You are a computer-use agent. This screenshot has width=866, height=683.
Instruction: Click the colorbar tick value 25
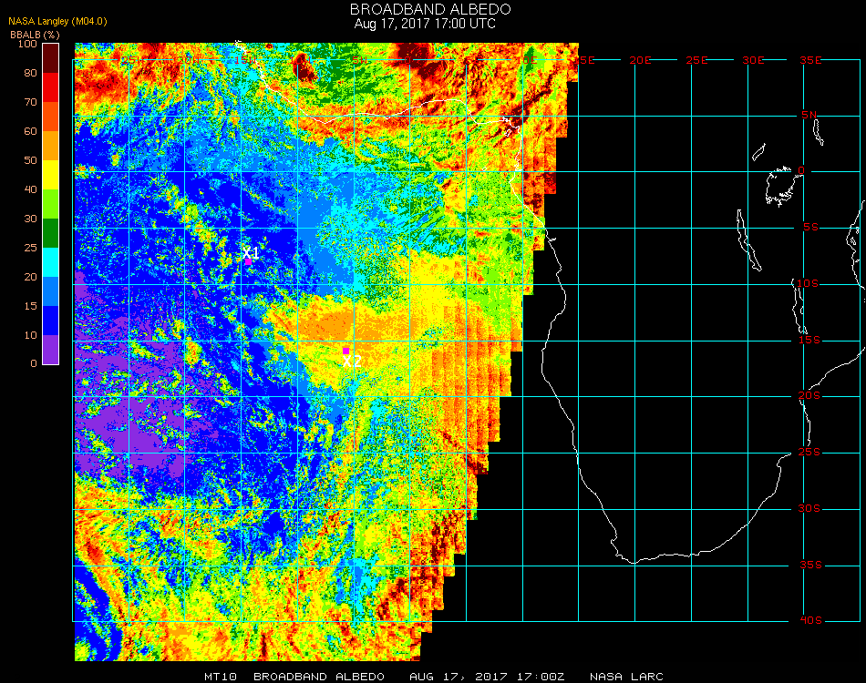point(30,248)
